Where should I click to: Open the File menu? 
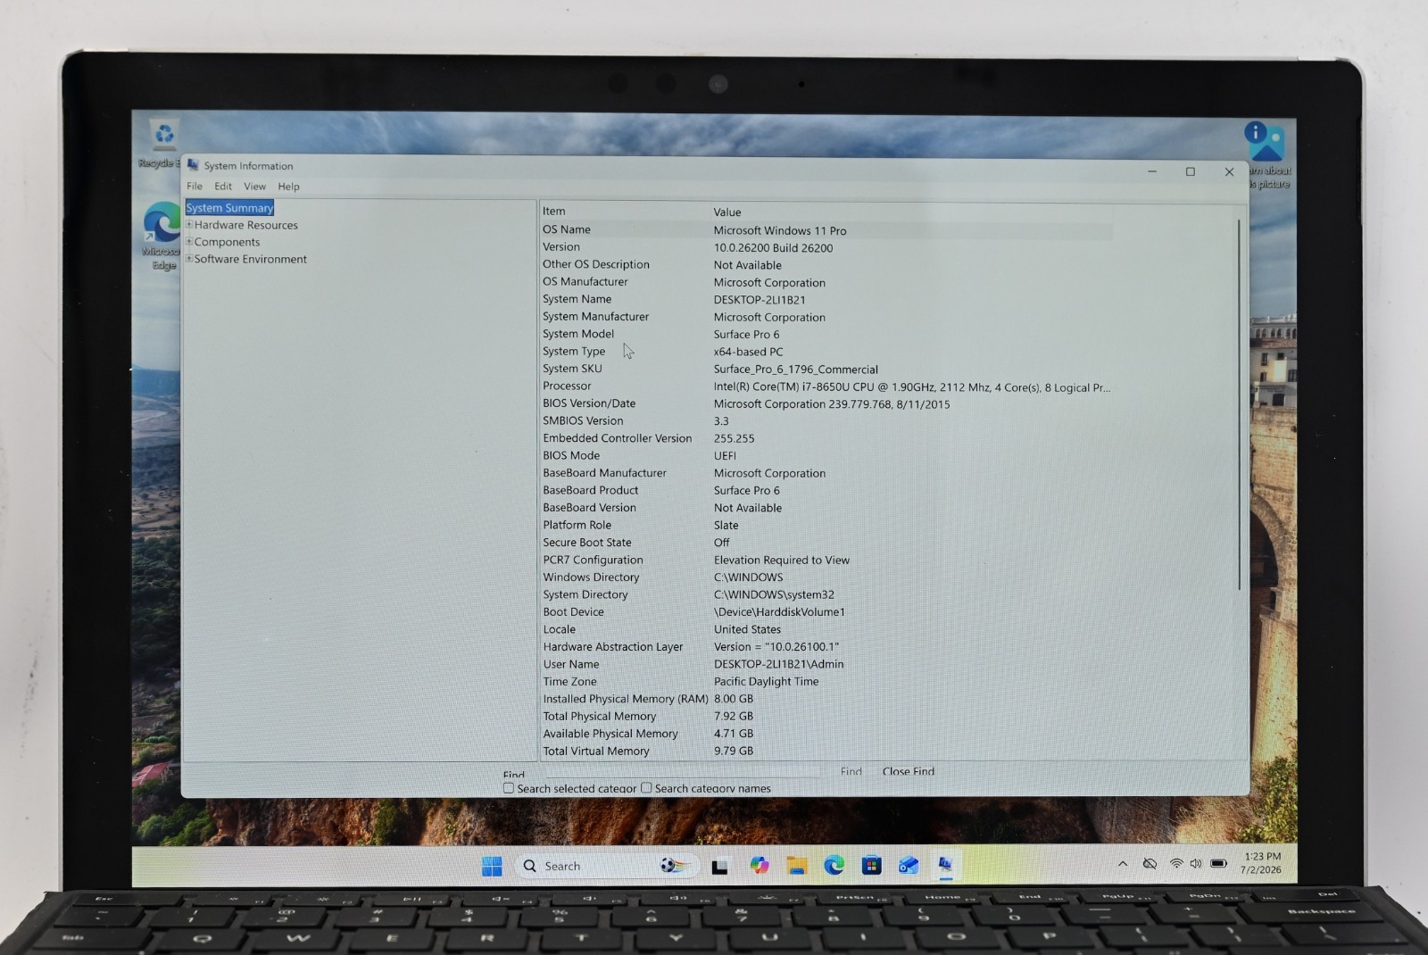tap(195, 187)
